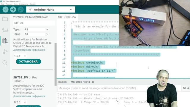Open version 0.2.0 dropdown for SHT31_SW
This screenshot has width=190, height=107.
tap(20, 102)
